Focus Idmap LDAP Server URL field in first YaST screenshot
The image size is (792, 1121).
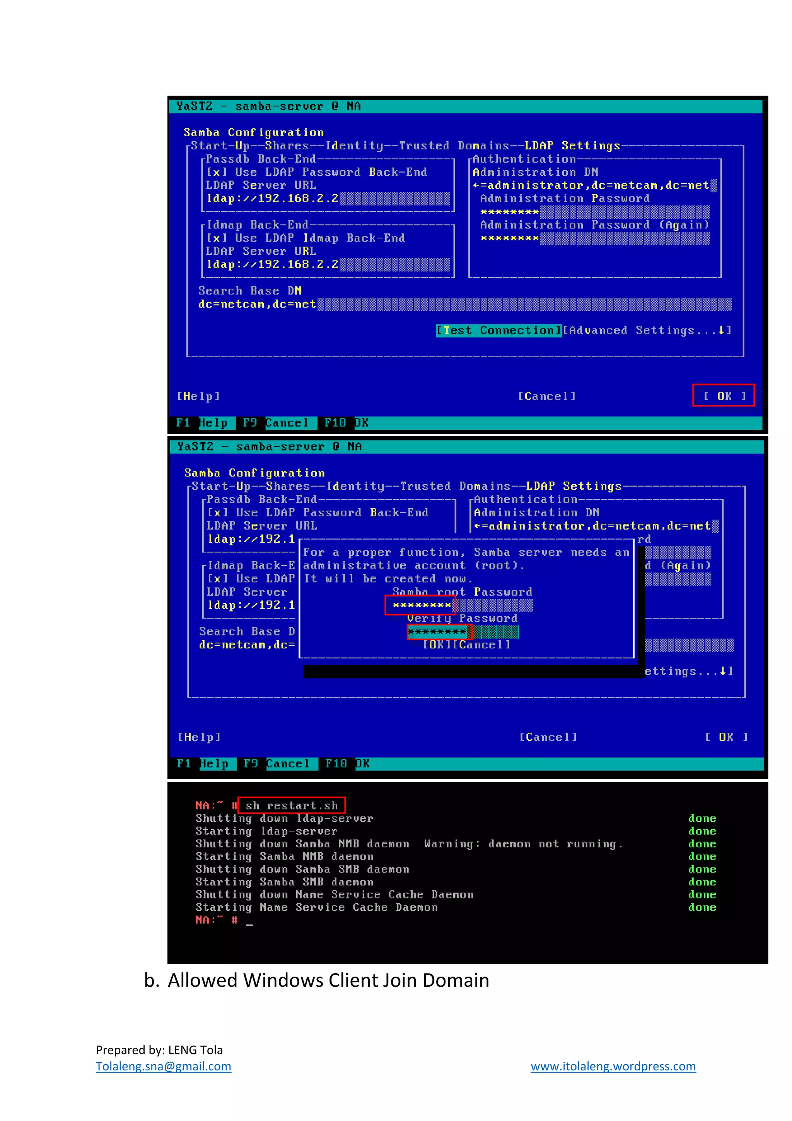(328, 265)
